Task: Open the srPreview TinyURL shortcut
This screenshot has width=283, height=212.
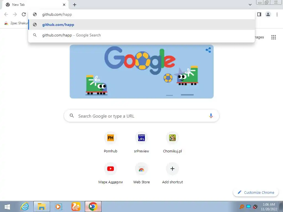Action: click(x=141, y=142)
